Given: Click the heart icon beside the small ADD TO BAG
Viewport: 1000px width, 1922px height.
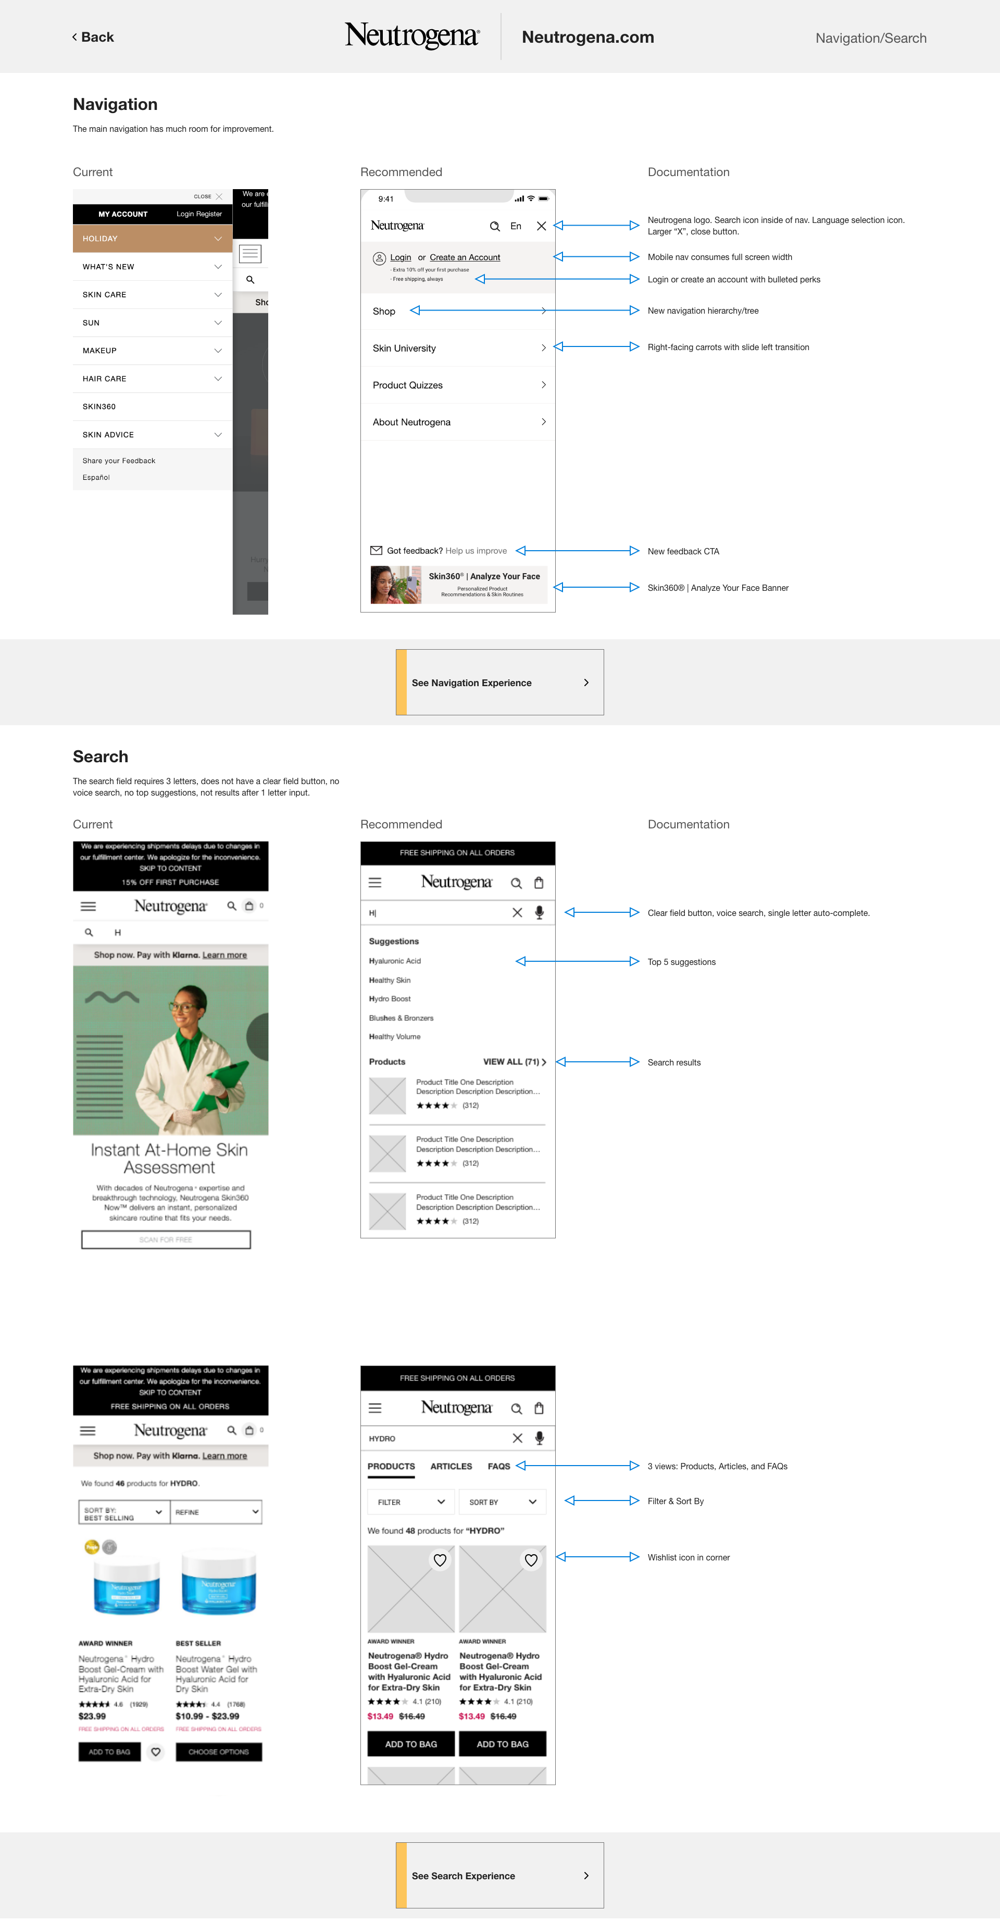Looking at the screenshot, I should [x=156, y=1752].
